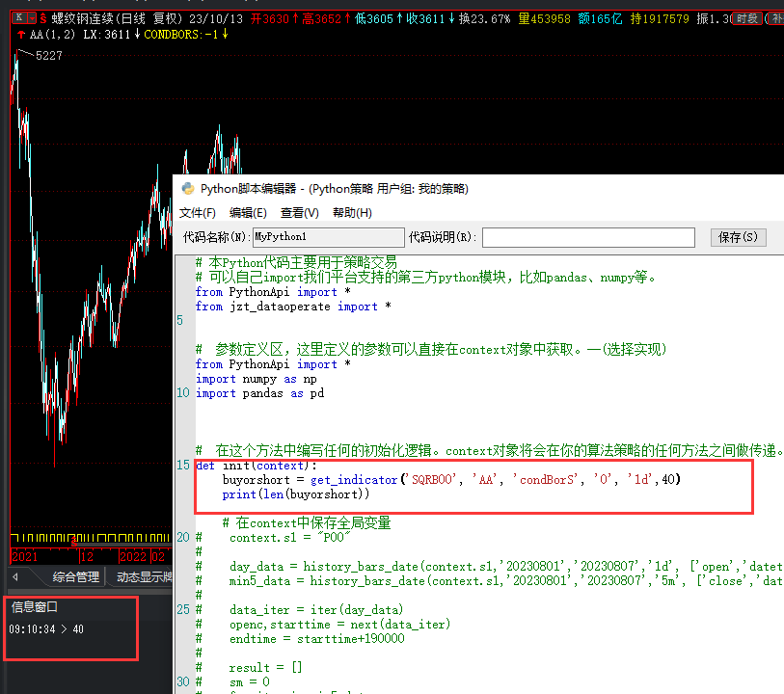Click the commented 'data_iter = iter(day_data)' line
The image size is (784, 694).
[x=316, y=610]
